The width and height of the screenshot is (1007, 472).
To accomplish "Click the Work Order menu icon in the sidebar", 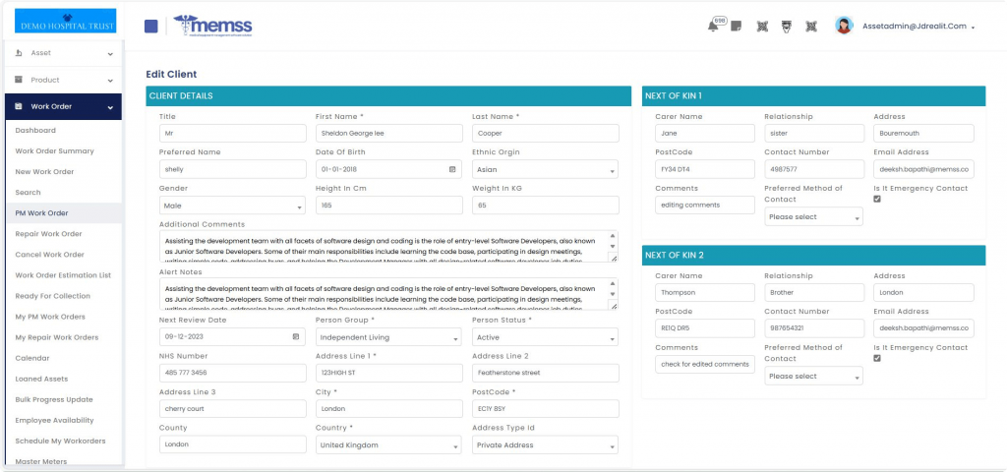I will click(x=19, y=106).
